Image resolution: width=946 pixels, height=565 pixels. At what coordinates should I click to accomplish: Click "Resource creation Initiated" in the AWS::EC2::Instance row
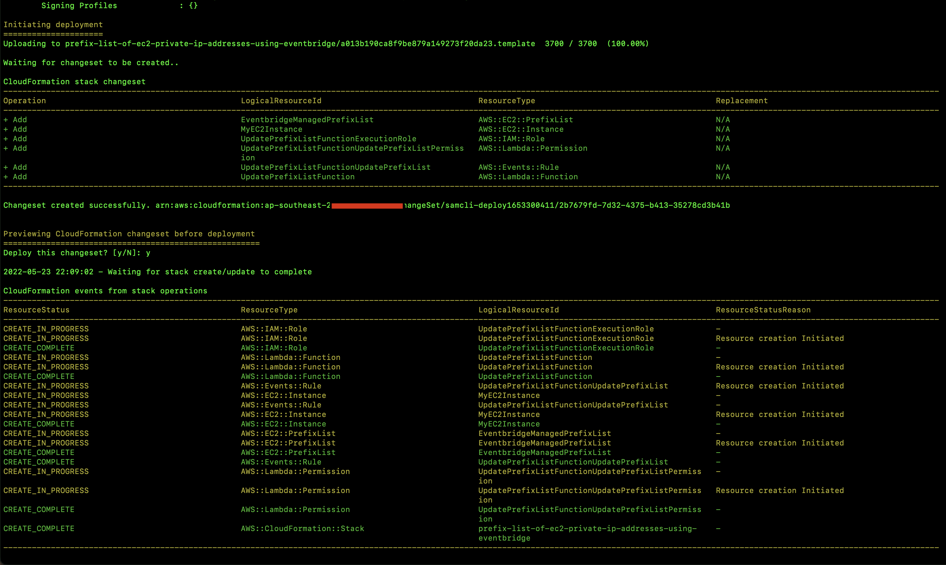coord(780,415)
